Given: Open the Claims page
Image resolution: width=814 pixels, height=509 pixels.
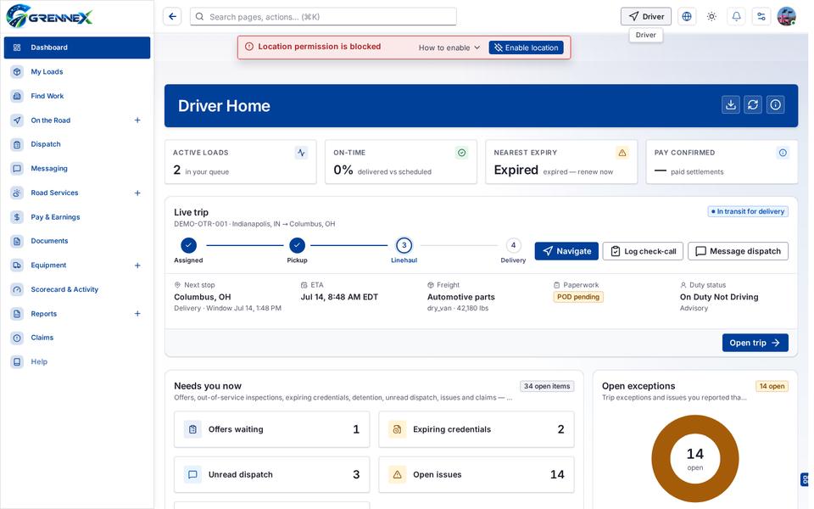Looking at the screenshot, I should point(77,338).
